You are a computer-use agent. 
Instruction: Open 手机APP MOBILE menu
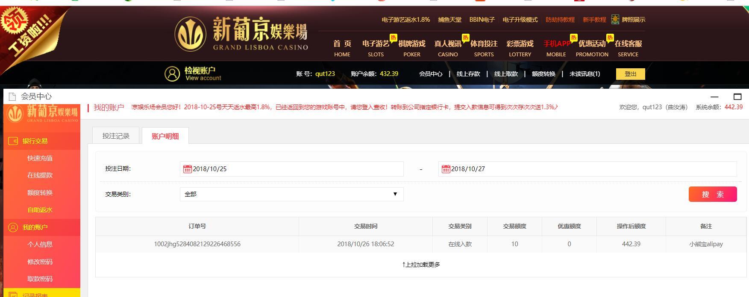click(x=556, y=48)
